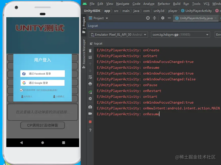Click the player breadcrumb

(x=173, y=11)
